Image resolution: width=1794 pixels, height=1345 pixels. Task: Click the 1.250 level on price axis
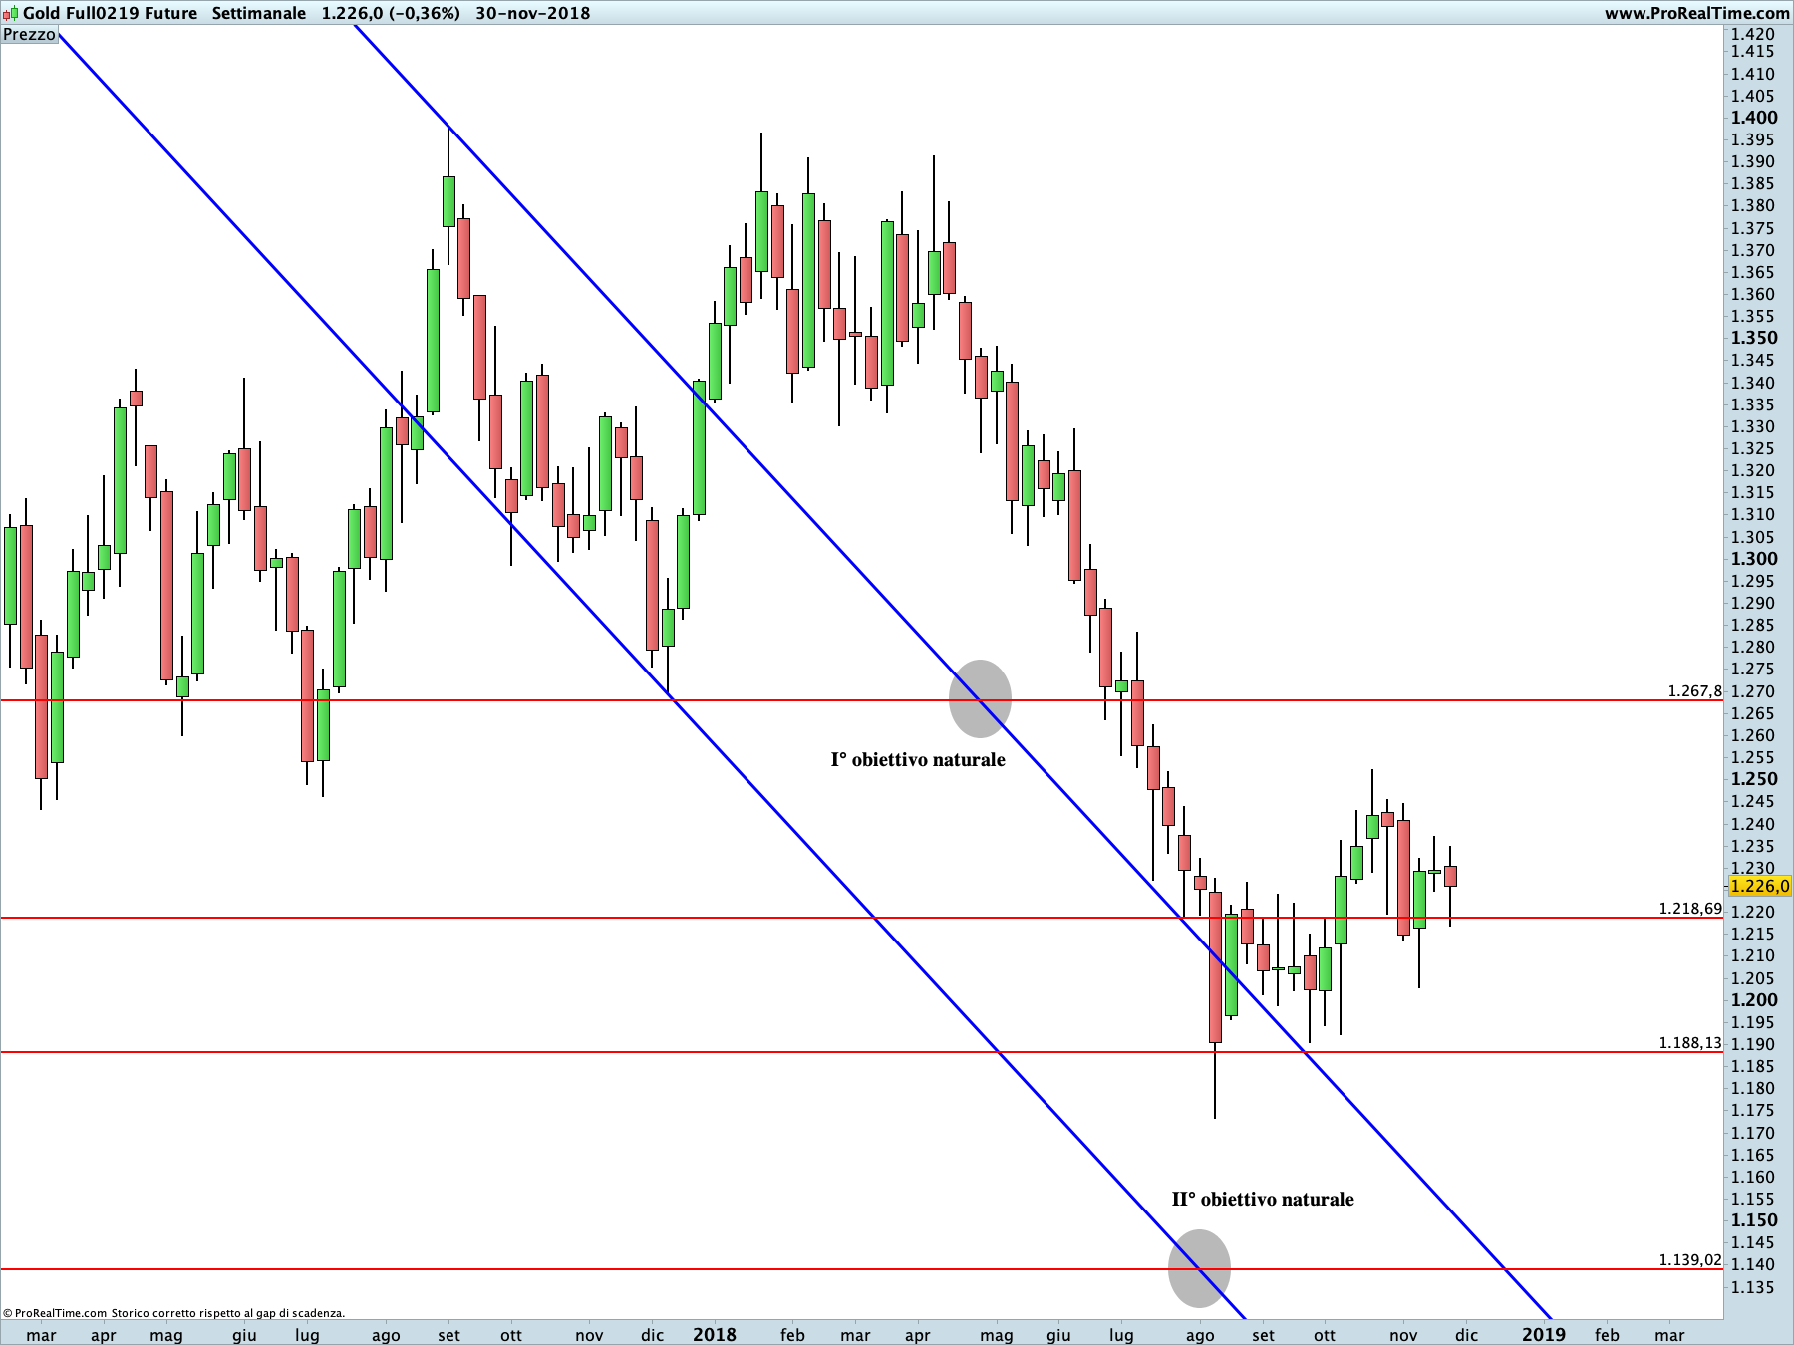pos(1754,779)
